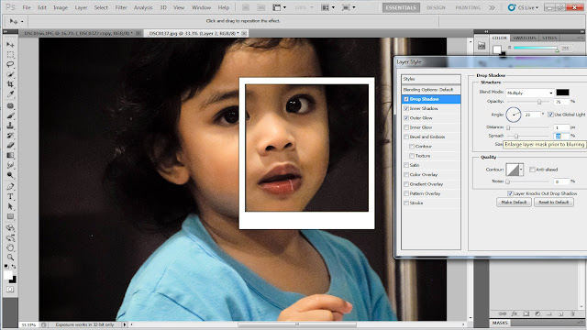The image size is (587, 330).
Task: Add a layer mask with the mask icon
Action: point(526,313)
